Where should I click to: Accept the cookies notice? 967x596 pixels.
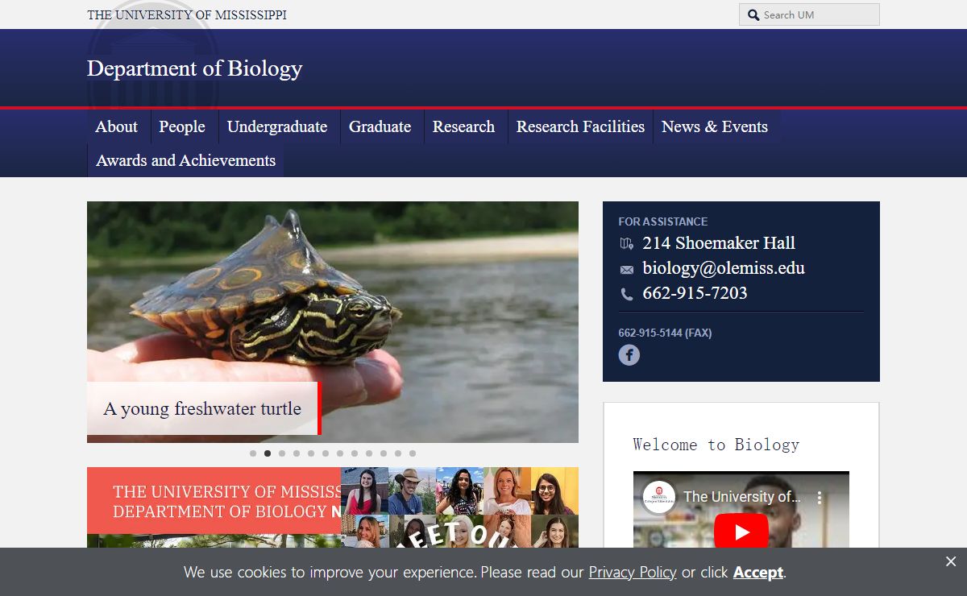click(757, 573)
